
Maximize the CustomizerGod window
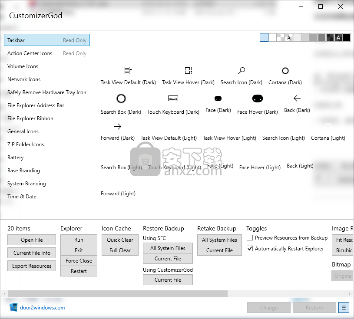point(321,7)
